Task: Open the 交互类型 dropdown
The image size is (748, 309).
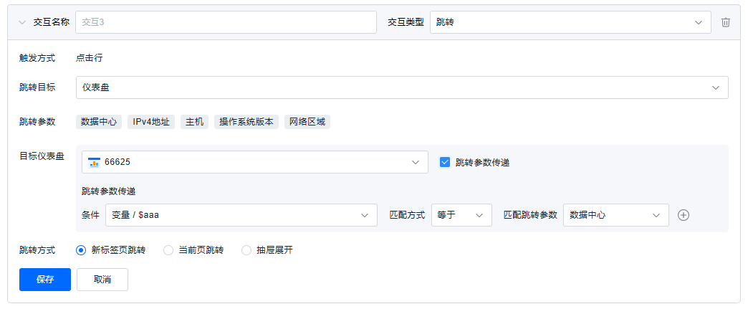Action: click(570, 22)
